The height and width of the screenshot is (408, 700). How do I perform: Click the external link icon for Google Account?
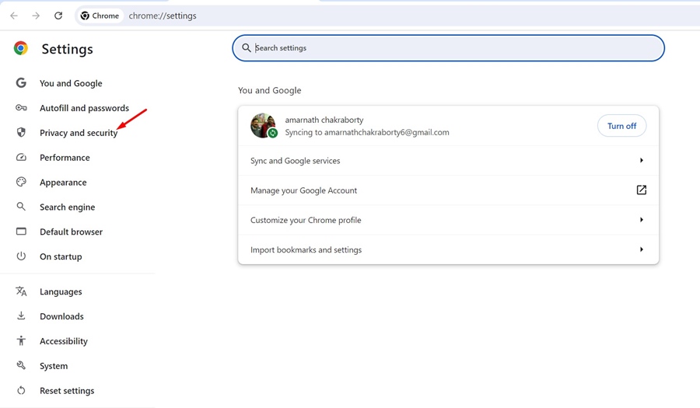642,190
